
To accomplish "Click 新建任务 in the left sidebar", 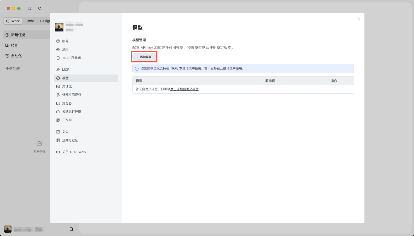I will click(26, 35).
